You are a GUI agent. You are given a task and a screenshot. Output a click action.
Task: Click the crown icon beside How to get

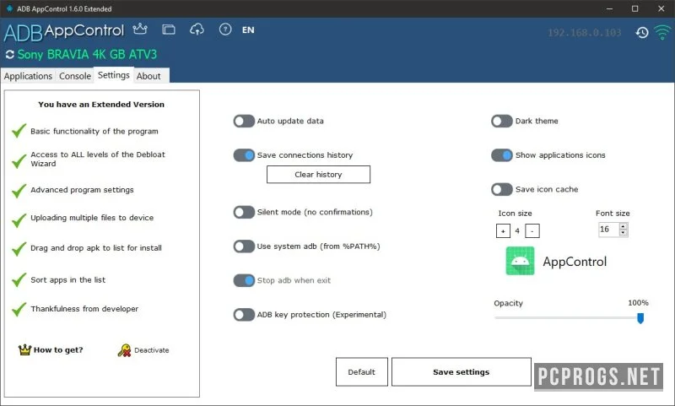pos(25,349)
